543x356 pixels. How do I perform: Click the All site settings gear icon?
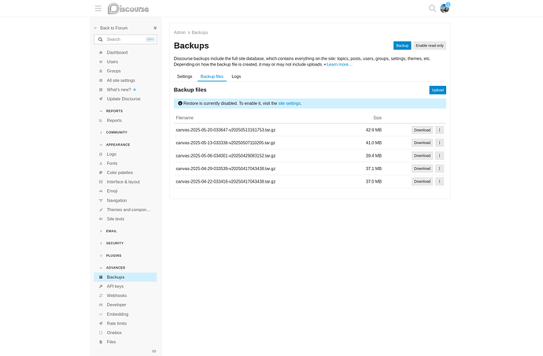tap(101, 80)
